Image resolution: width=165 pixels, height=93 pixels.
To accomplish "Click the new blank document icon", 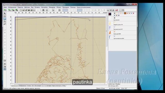I will (21, 10).
